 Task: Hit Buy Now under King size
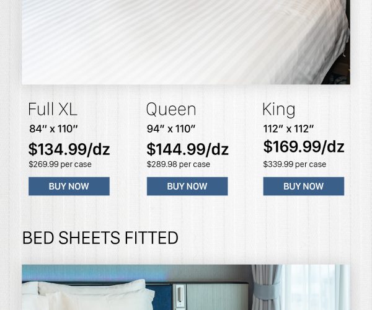303,186
